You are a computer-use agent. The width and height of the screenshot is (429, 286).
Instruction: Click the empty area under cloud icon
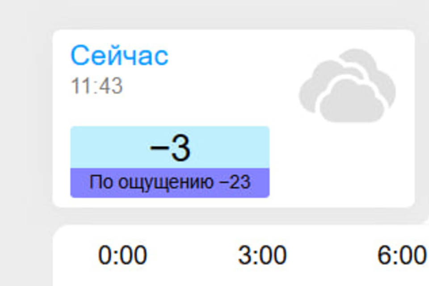(x=347, y=165)
